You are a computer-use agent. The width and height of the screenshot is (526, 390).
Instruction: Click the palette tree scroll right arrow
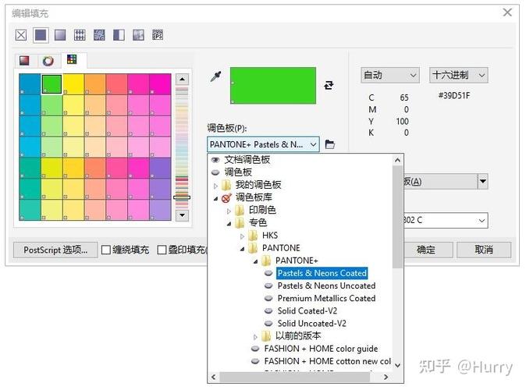pos(386,377)
